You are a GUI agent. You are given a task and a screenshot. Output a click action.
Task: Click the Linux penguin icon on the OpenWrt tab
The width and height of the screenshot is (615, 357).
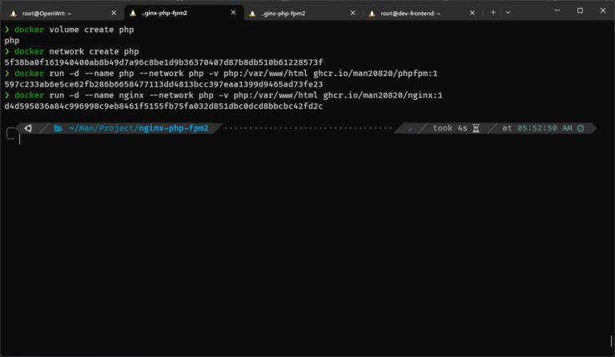click(14, 14)
